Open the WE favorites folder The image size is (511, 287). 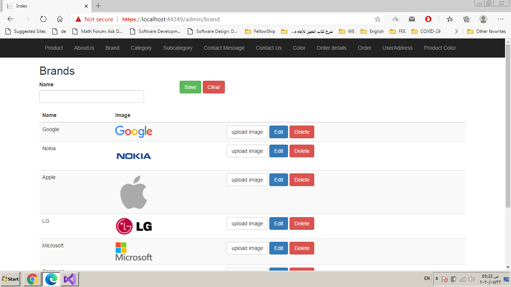(x=347, y=31)
